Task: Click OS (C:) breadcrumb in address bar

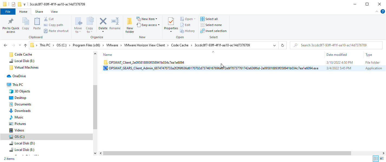Action: tap(62, 45)
